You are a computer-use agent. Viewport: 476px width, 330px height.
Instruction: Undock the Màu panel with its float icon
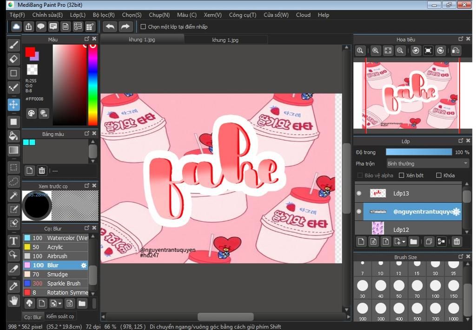coord(87,39)
